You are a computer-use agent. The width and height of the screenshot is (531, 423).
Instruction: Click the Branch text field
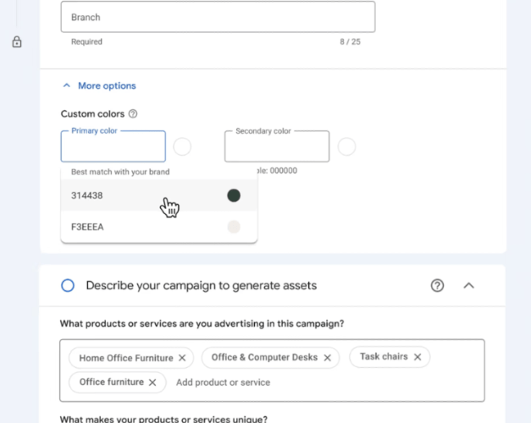218,17
